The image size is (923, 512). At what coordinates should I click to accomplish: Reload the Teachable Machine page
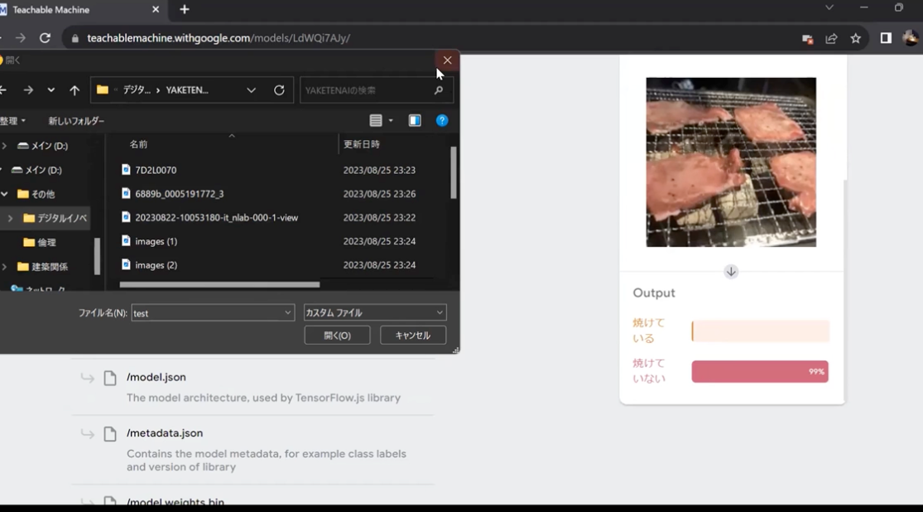point(45,38)
